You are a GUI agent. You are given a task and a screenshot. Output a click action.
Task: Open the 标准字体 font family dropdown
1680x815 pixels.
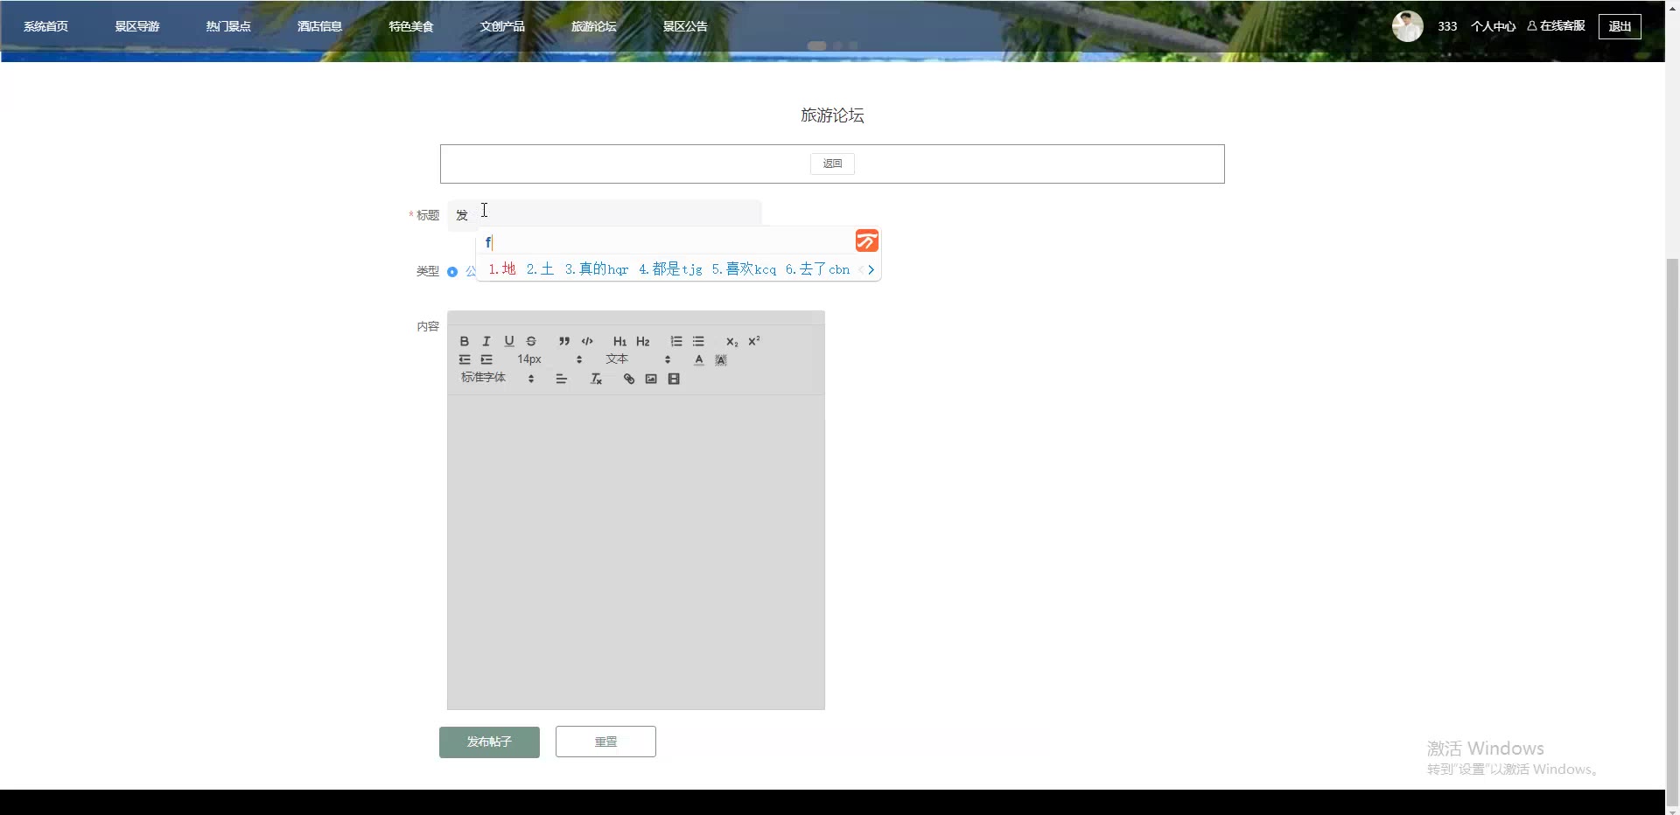497,378
